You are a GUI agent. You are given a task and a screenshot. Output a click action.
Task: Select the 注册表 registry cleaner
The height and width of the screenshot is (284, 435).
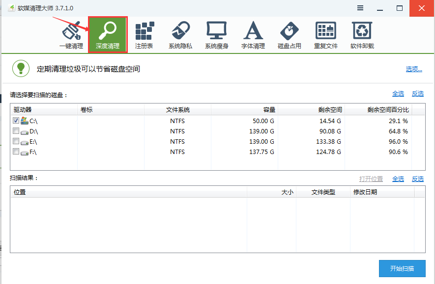145,34
